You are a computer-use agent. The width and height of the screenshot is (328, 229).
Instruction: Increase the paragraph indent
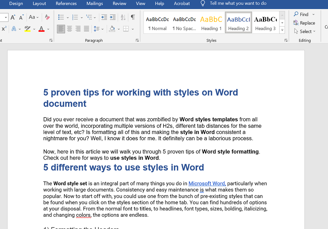click(113, 17)
